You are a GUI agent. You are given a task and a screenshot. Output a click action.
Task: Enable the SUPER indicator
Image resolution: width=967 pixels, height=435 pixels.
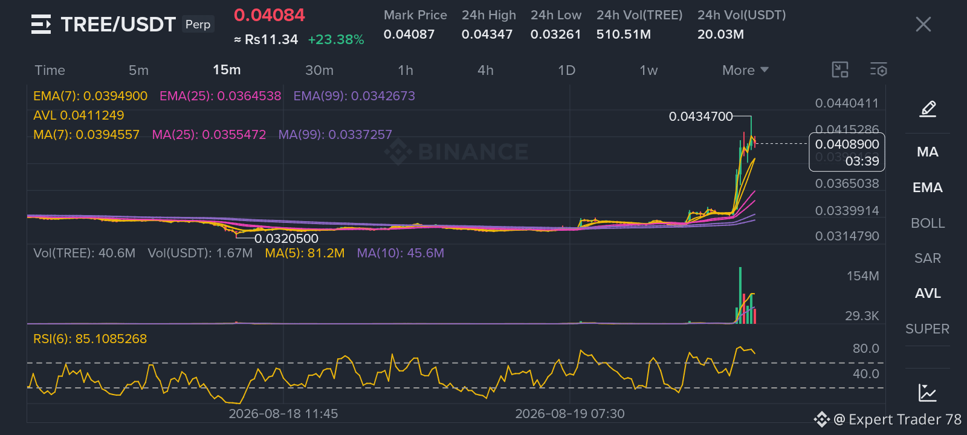click(928, 329)
